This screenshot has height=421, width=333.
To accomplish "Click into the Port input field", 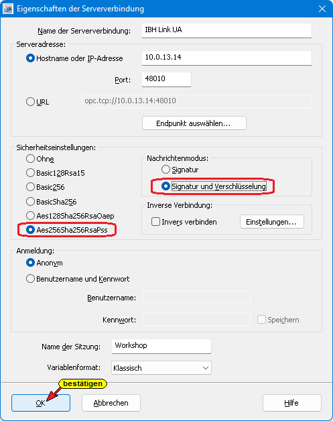I will click(x=166, y=79).
